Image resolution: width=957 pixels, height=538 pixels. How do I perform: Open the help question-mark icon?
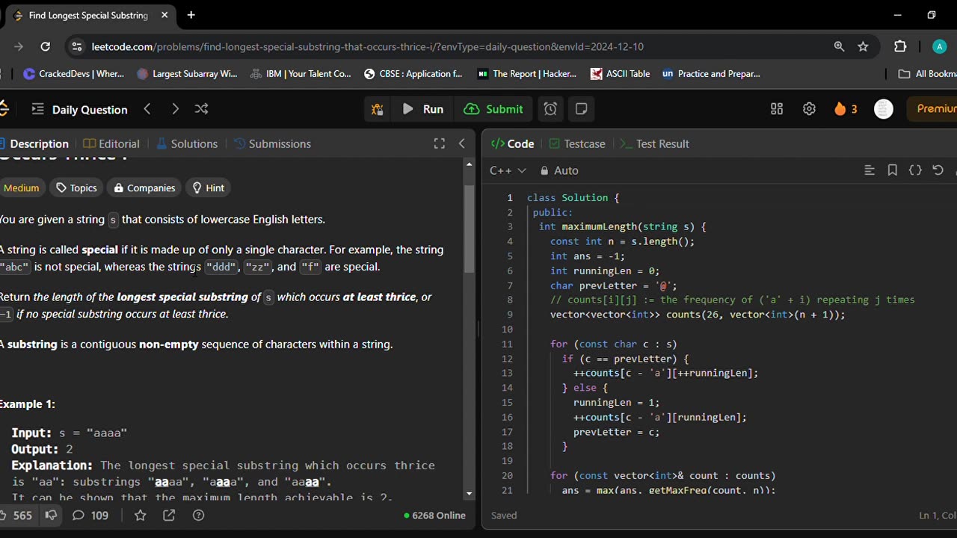[198, 515]
